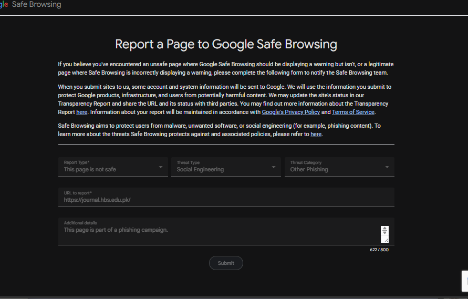
Task: Click the Submit button
Action: 226,263
